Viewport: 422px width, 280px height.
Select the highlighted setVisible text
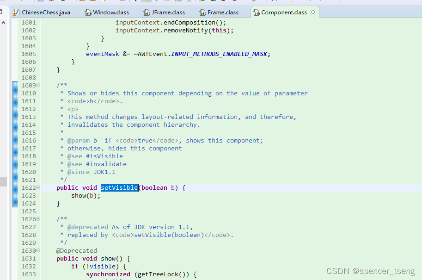pos(119,187)
